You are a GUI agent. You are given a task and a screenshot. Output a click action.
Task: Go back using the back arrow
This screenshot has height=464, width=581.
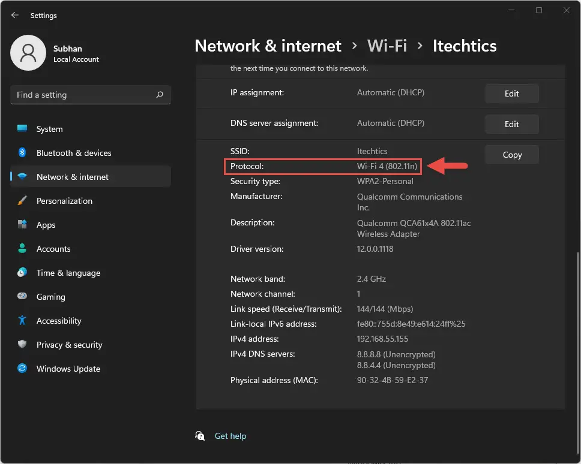(x=14, y=16)
